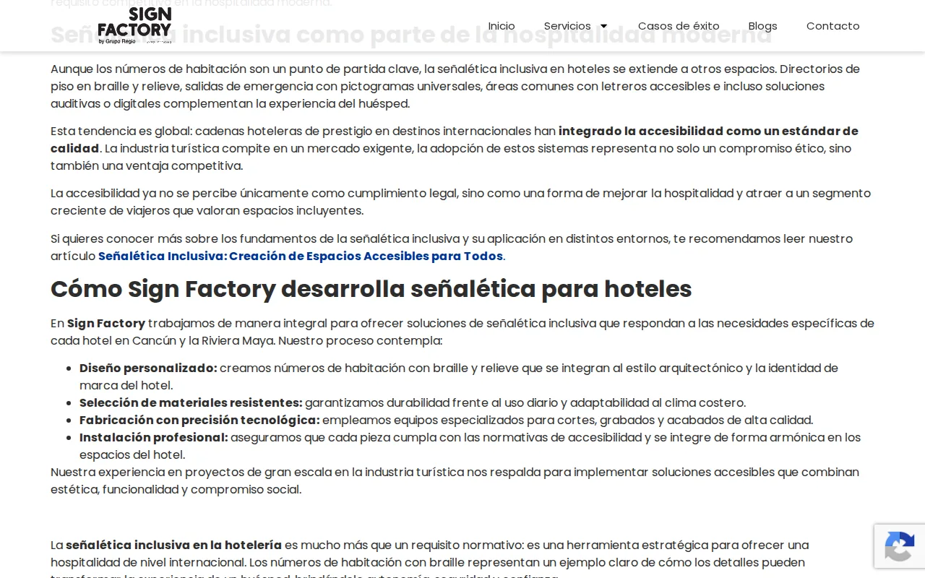Click bold 'Sign Factory' in intro paragraph

[106, 323]
